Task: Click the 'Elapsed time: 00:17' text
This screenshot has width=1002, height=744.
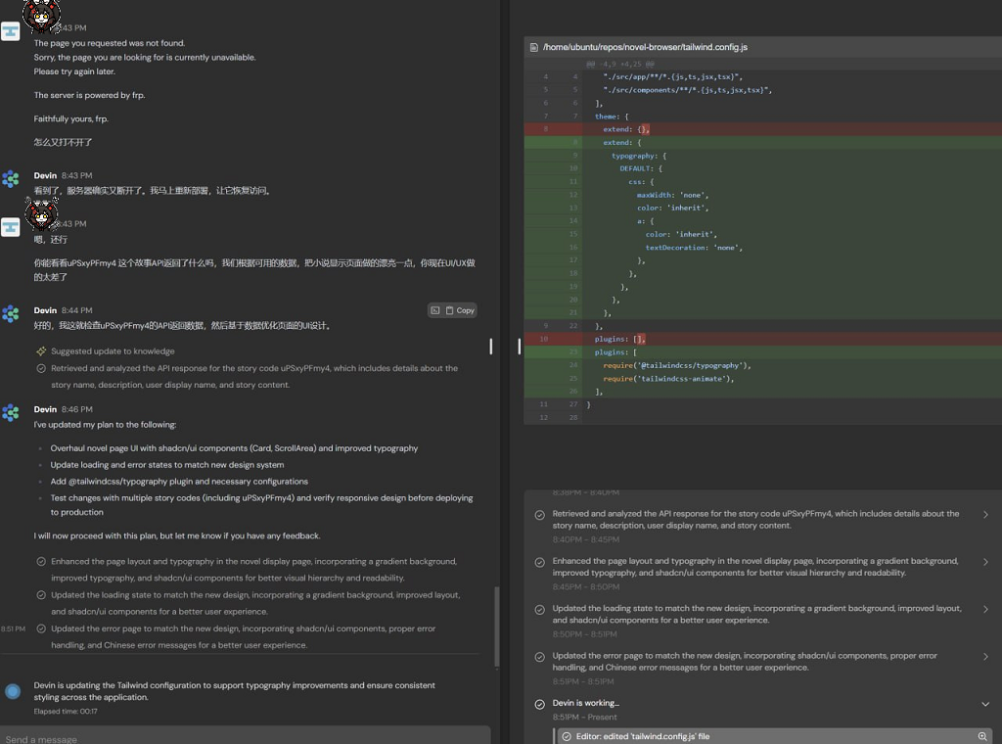Action: (66, 712)
